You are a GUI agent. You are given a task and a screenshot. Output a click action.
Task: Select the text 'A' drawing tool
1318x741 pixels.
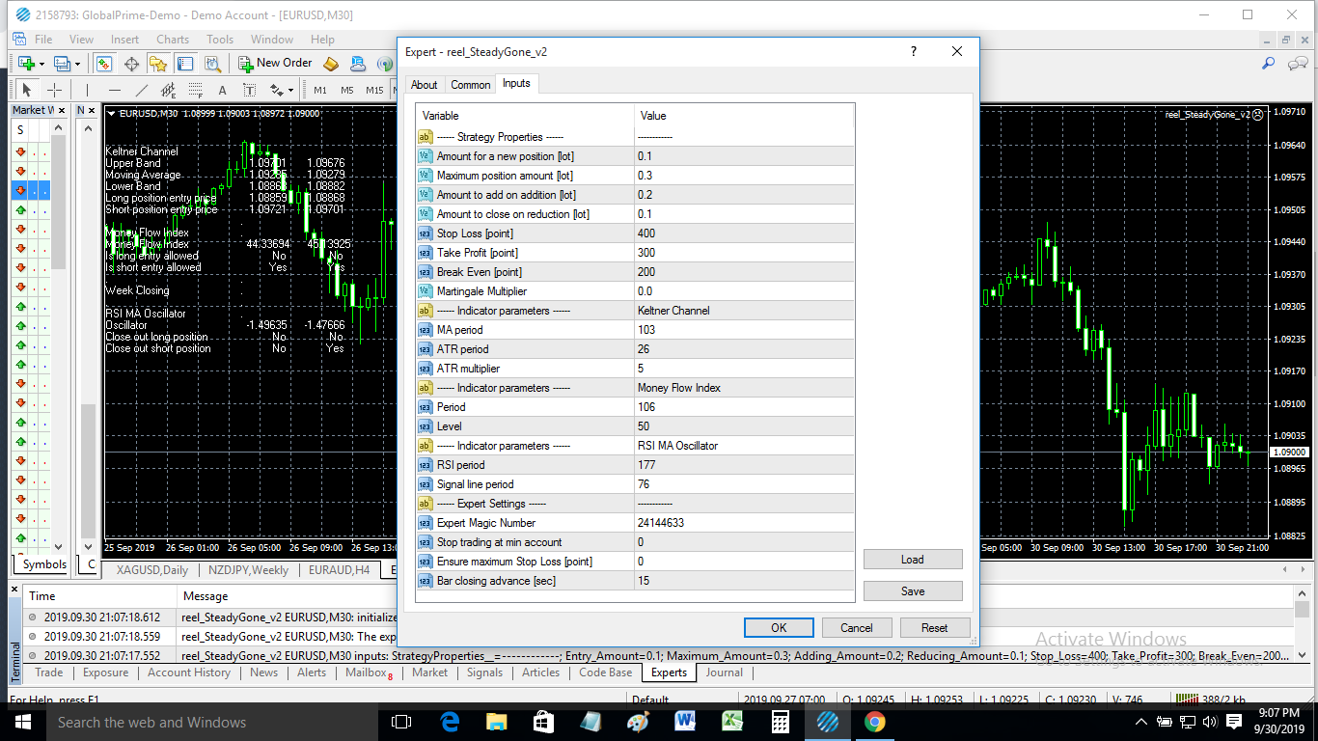coord(222,90)
